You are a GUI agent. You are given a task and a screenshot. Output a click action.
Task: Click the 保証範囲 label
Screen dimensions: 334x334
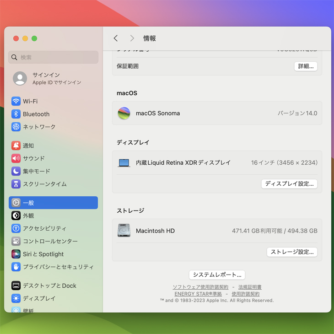[x=128, y=66]
